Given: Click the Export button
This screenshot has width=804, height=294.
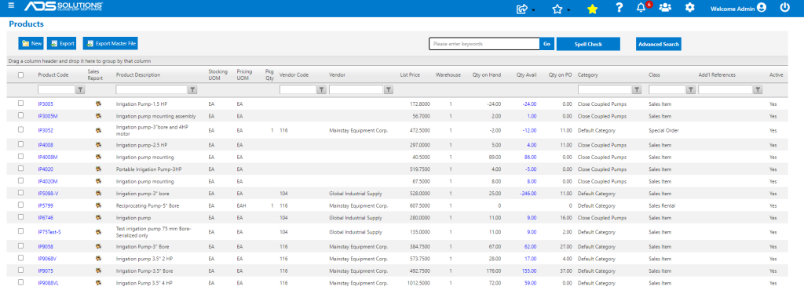Looking at the screenshot, I should (x=62, y=44).
